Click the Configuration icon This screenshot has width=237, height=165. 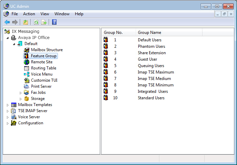click(x=14, y=123)
